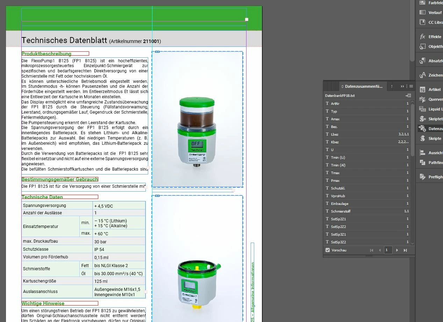443x322 pixels.
Task: Expand hidden panel tabs with double chevron
Action: tap(402, 86)
